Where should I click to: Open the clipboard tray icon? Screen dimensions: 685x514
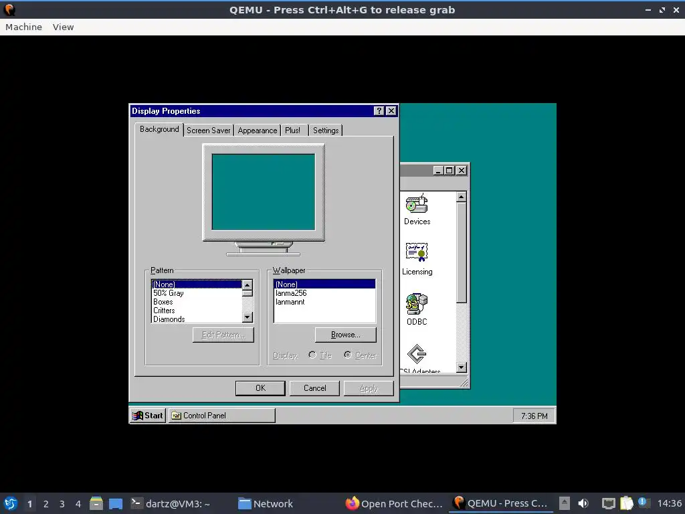pos(626,503)
